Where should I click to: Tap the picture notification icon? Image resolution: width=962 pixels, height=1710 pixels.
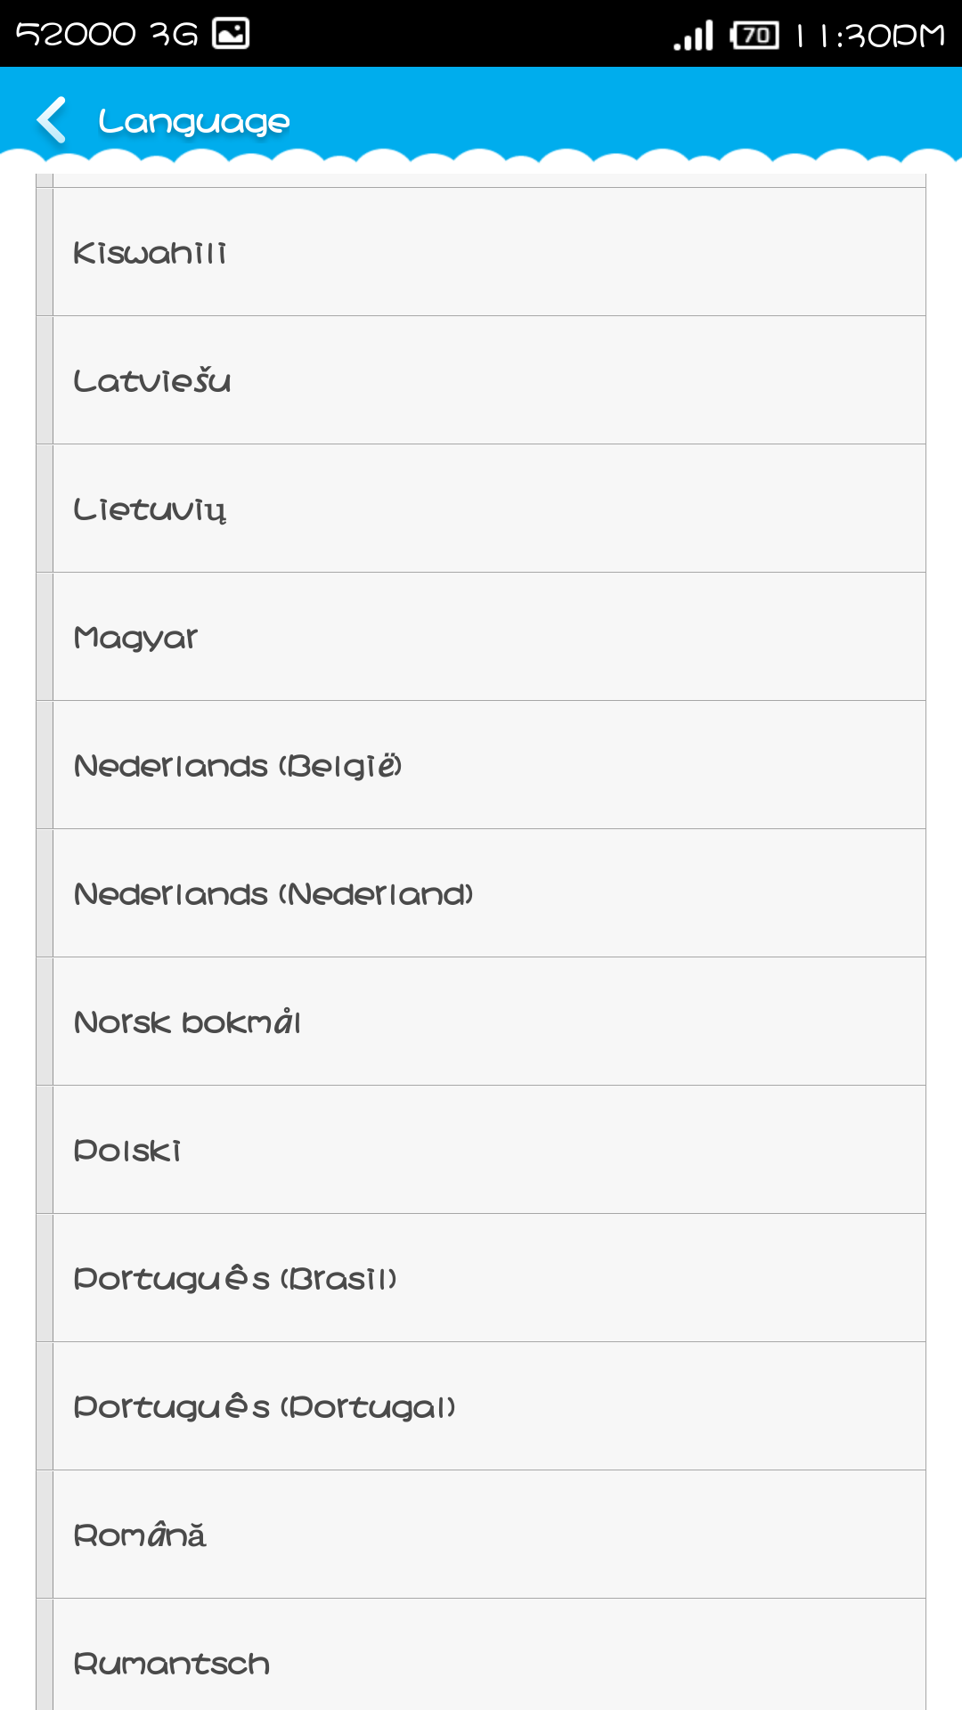231,34
